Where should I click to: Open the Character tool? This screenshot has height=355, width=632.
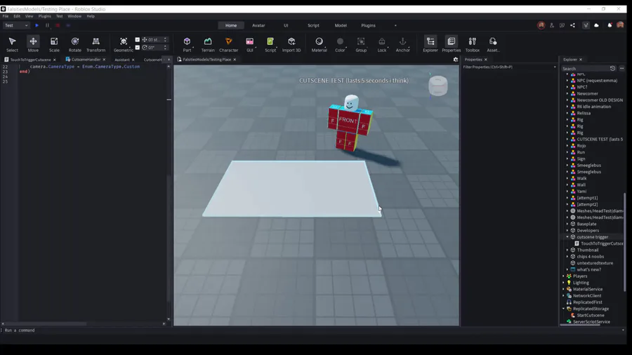point(228,44)
